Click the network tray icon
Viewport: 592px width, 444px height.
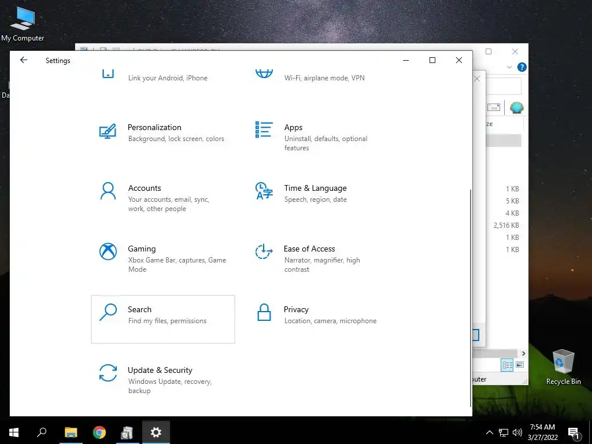click(x=504, y=432)
